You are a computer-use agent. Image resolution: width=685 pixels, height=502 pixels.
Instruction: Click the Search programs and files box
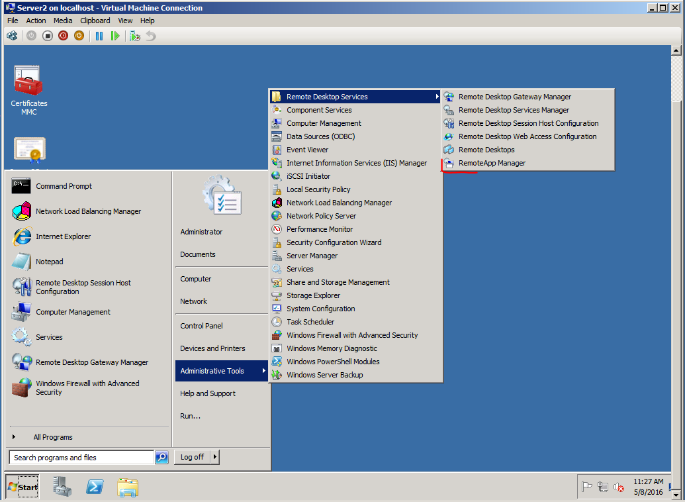pyautogui.click(x=81, y=458)
